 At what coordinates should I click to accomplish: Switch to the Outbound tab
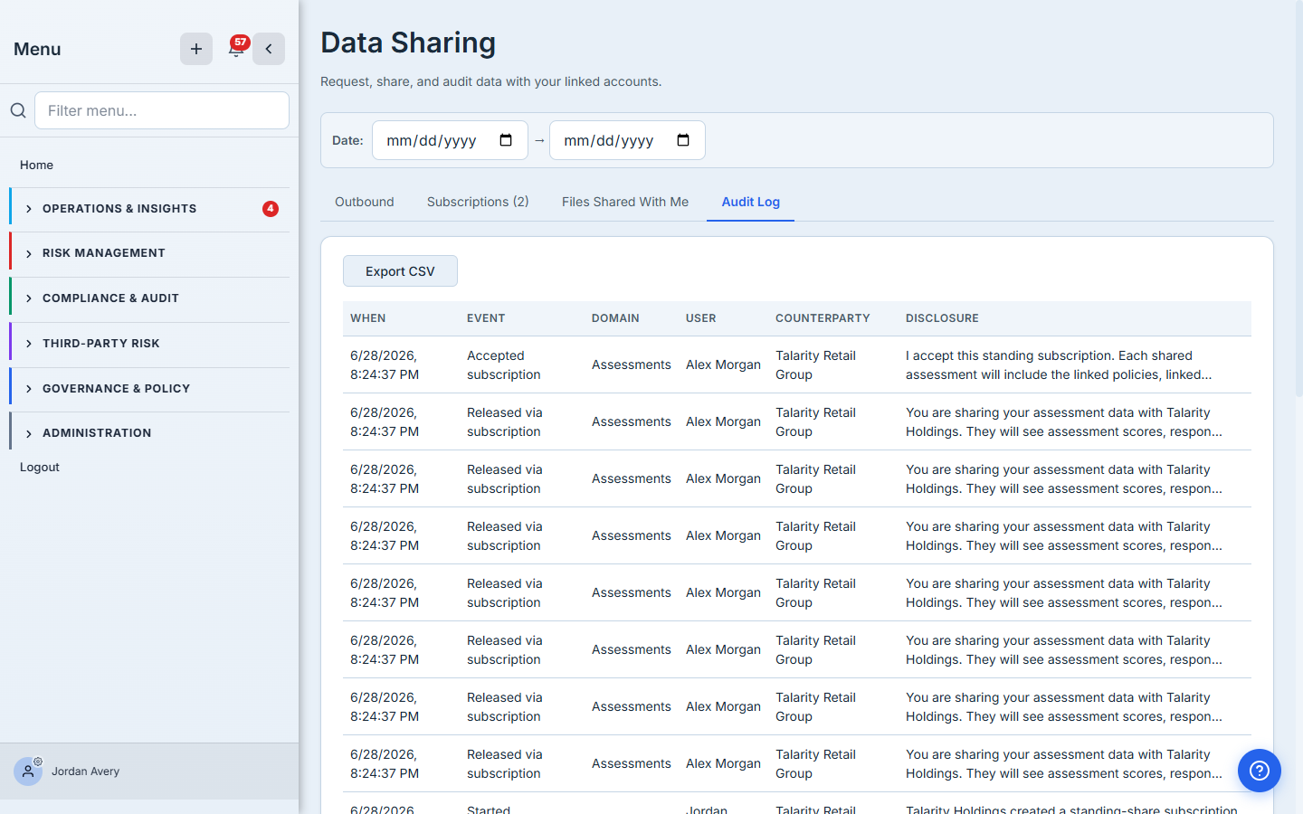(365, 202)
